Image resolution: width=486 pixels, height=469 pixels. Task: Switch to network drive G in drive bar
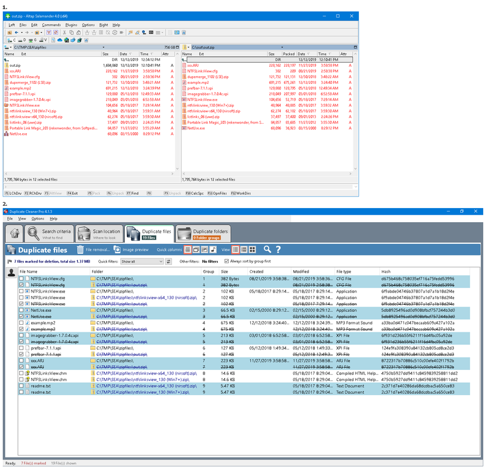(33, 40)
